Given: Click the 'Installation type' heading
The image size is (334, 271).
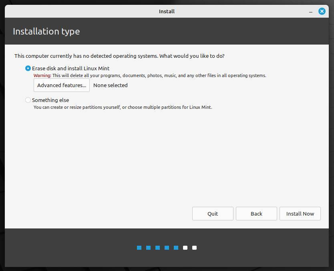Looking at the screenshot, I should click(x=46, y=31).
